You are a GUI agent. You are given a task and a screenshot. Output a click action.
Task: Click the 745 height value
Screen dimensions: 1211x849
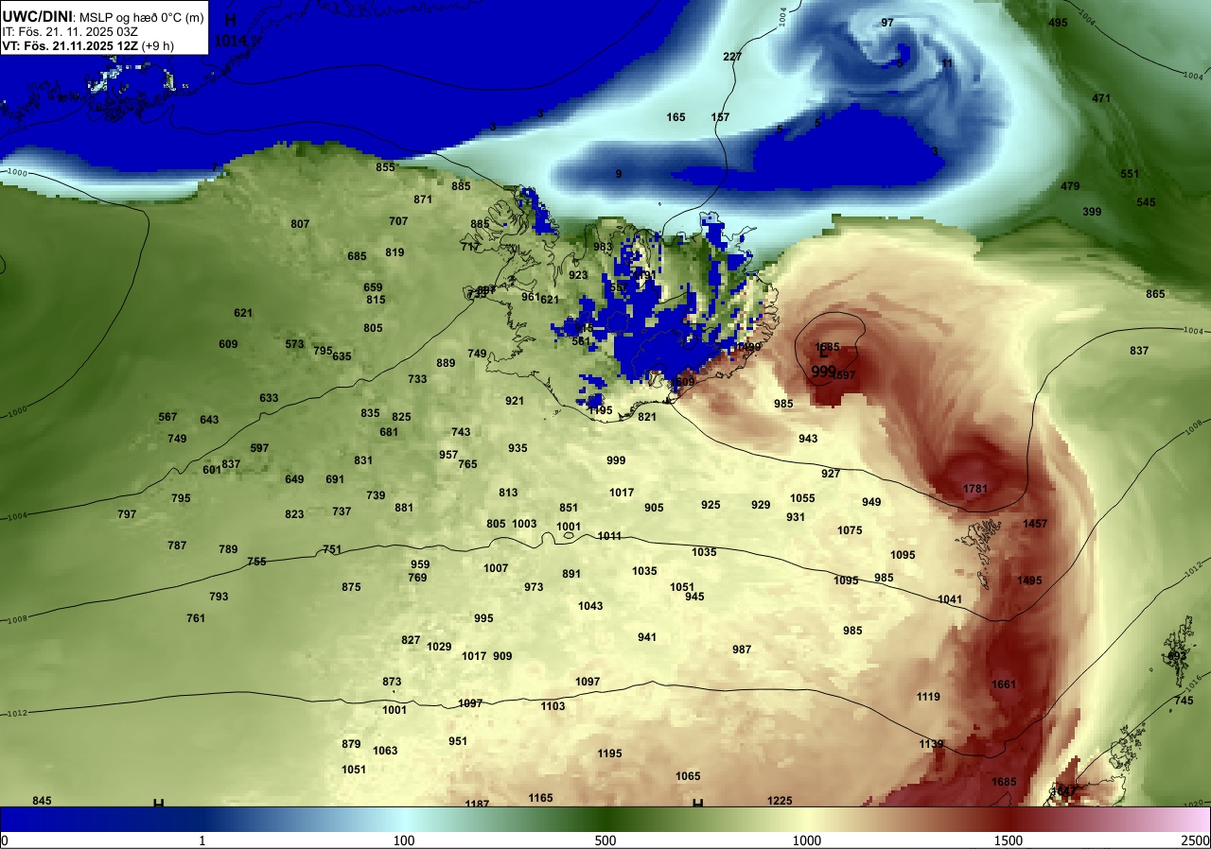1184,701
